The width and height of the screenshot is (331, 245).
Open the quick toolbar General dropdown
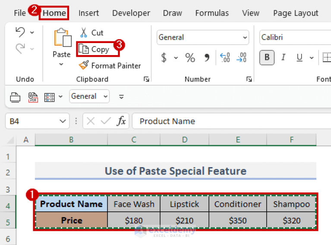[x=89, y=96]
